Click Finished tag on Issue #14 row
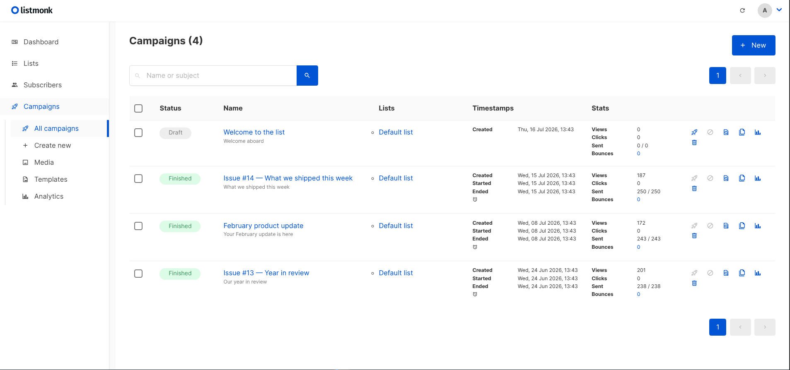The image size is (790, 370). [x=180, y=179]
